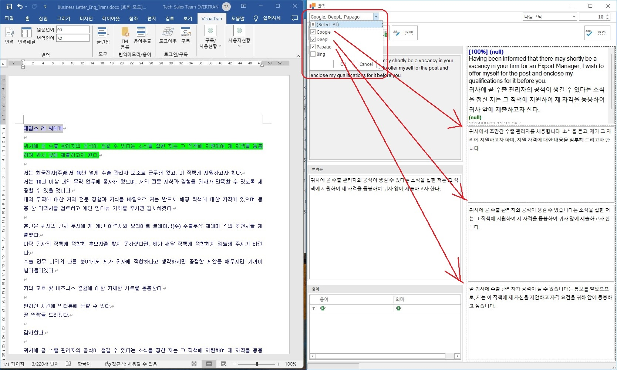
Task: Switch to the 레이아웃 ribbon tab
Action: click(111, 18)
